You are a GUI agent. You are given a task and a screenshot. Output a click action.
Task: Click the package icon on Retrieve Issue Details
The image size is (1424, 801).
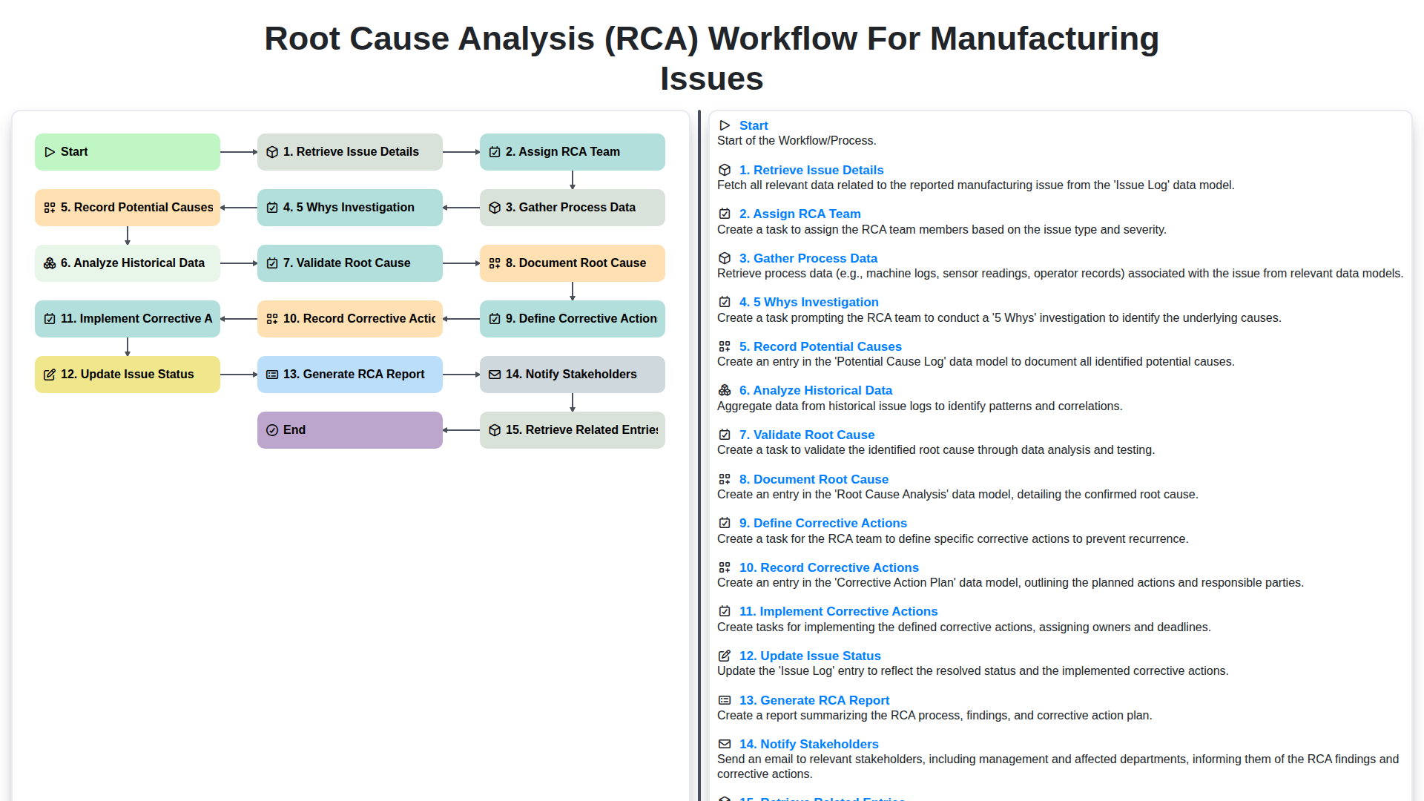(x=271, y=151)
